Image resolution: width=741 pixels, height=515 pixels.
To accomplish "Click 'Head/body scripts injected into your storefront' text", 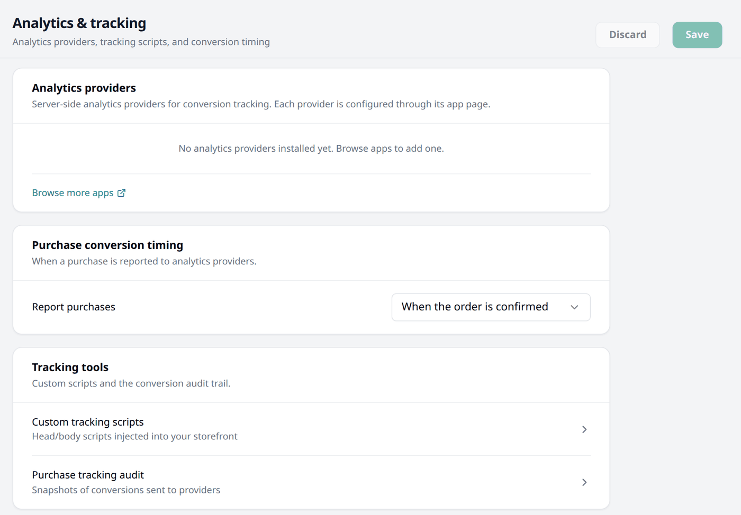I will [135, 436].
